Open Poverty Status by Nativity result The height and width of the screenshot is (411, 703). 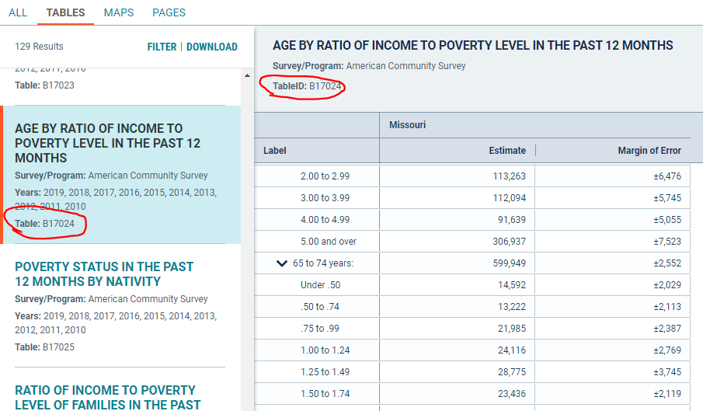(x=104, y=273)
